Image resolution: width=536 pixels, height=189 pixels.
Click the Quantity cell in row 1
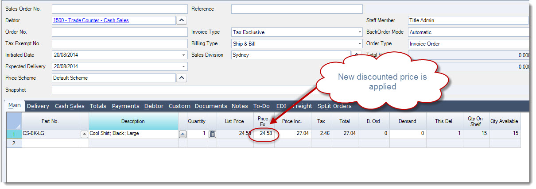[197, 134]
